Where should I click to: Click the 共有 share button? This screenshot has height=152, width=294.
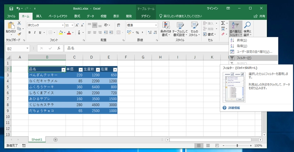(x=259, y=16)
